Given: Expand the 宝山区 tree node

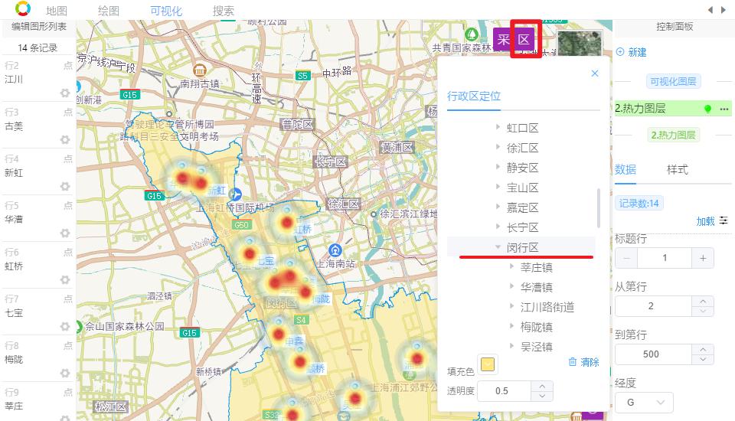Looking at the screenshot, I should point(498,187).
